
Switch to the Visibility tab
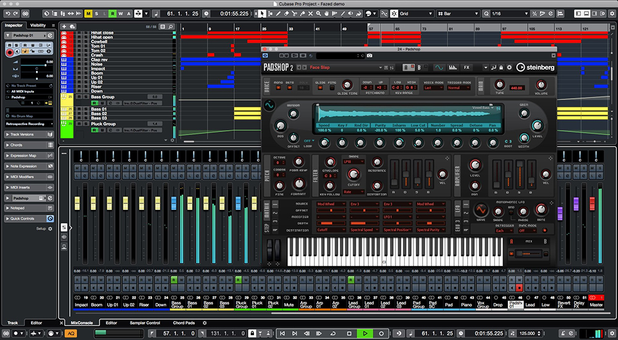coord(38,25)
